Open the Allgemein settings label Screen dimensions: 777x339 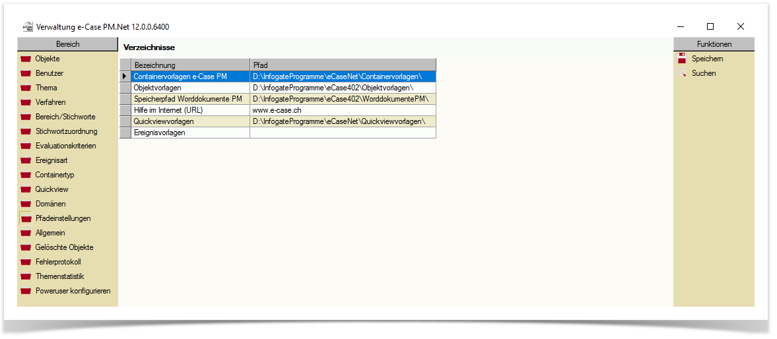[50, 233]
